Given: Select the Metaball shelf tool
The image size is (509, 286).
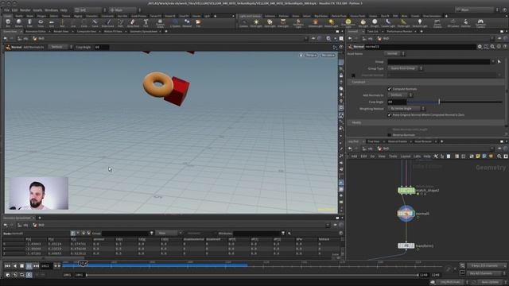Looking at the screenshot, I should [187, 23].
